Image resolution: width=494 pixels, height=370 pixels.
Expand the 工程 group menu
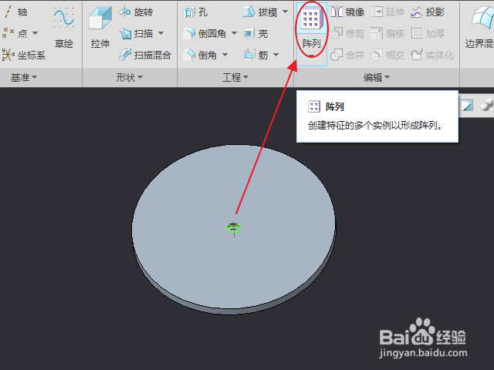[235, 77]
